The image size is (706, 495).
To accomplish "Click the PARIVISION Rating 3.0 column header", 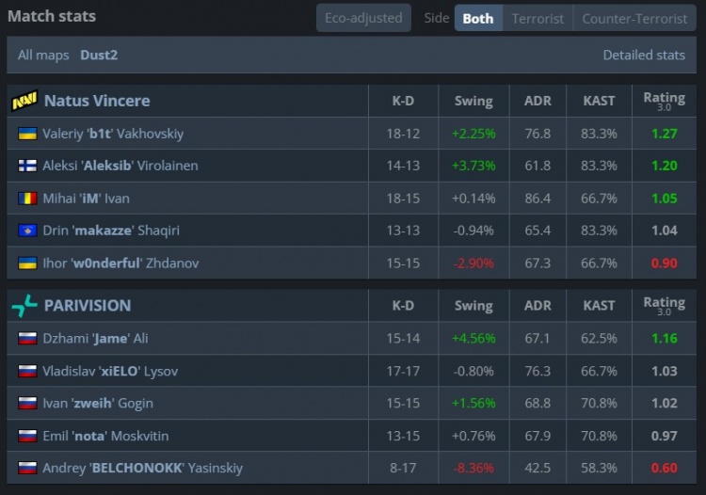I will [x=664, y=305].
